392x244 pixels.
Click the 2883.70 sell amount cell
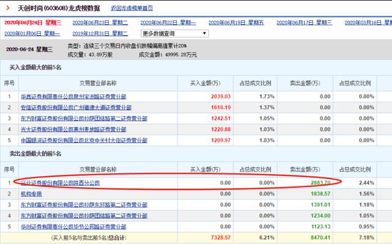pos(320,183)
